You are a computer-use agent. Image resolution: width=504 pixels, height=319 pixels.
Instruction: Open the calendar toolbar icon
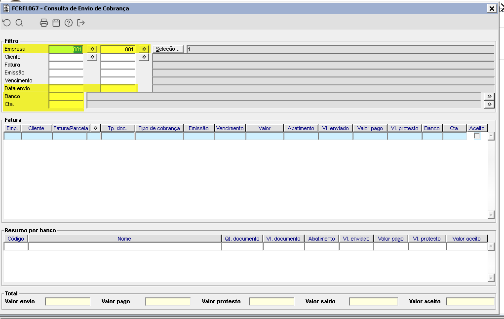click(56, 23)
